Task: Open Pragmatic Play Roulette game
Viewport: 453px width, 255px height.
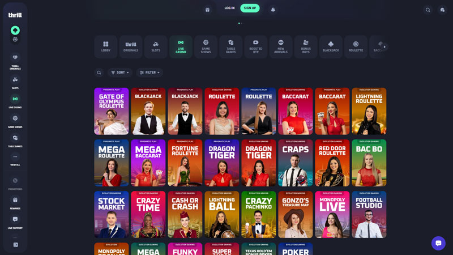Action: (x=259, y=111)
